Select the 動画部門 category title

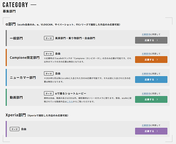pyautogui.click(x=16, y=97)
